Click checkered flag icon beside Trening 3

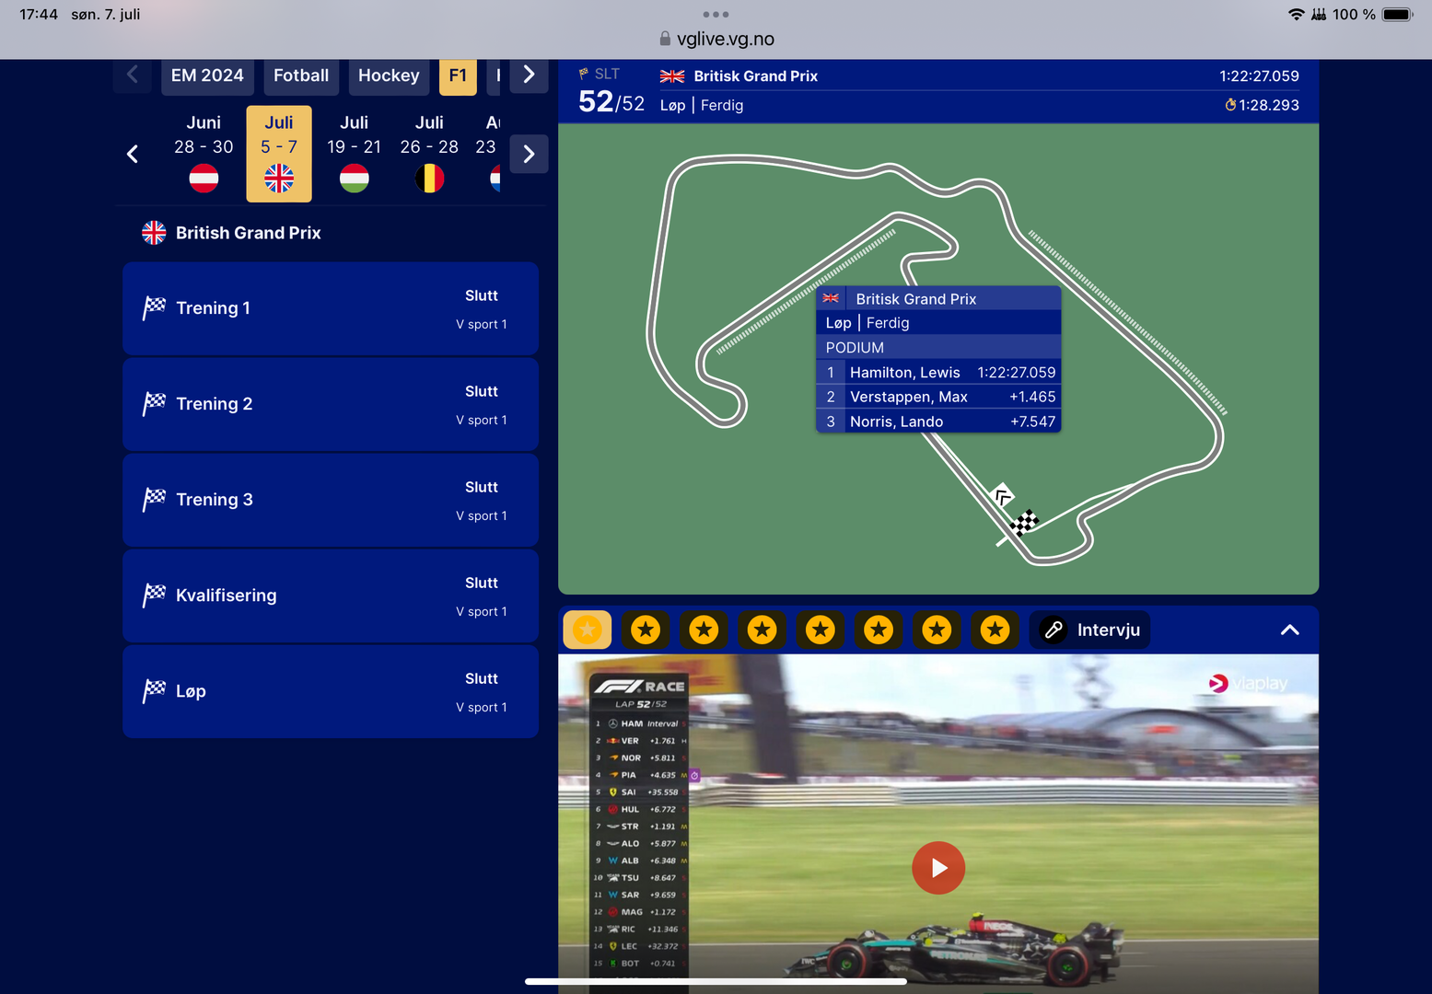point(154,500)
